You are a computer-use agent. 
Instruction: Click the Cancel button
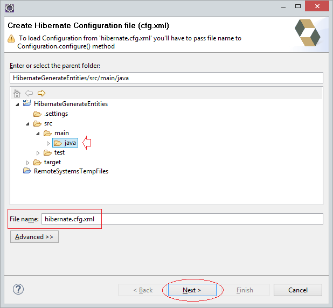[298, 290]
